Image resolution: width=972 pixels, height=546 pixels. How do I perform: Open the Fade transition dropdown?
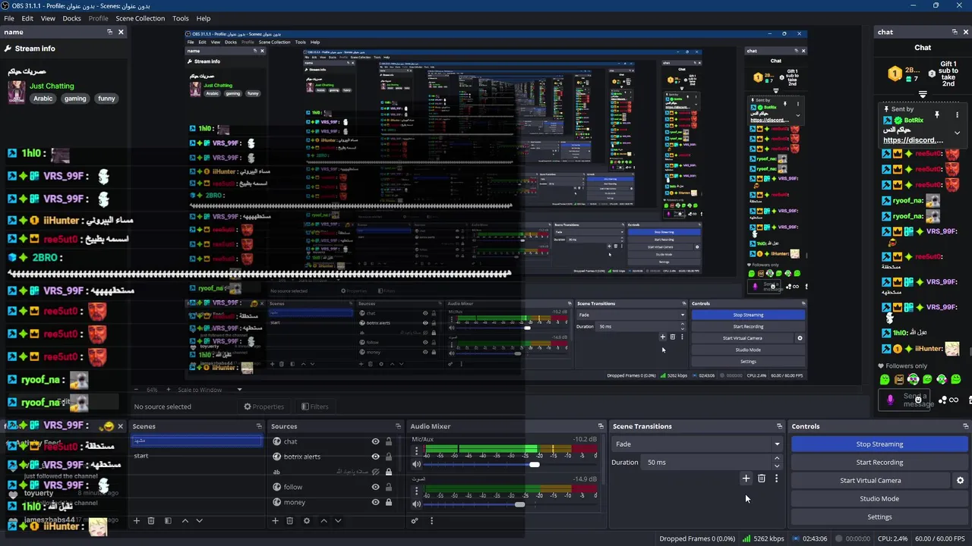pos(697,444)
